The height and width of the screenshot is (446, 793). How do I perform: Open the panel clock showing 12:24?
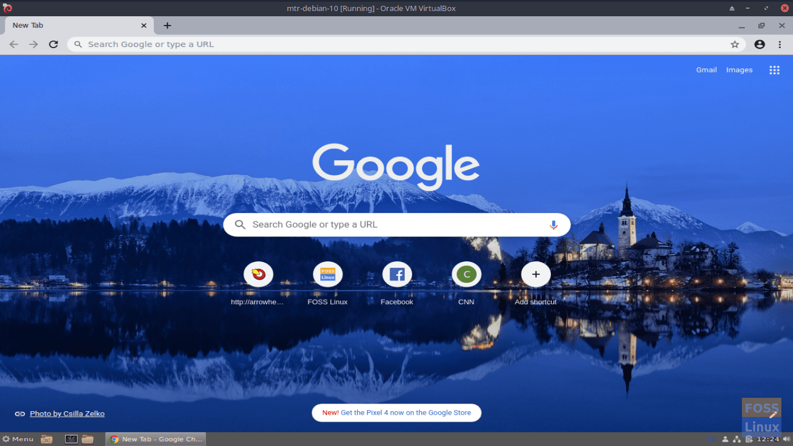tap(768, 439)
